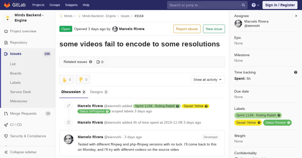Click help icon on Status::InProgress label
302x158 pixels.
107,111
